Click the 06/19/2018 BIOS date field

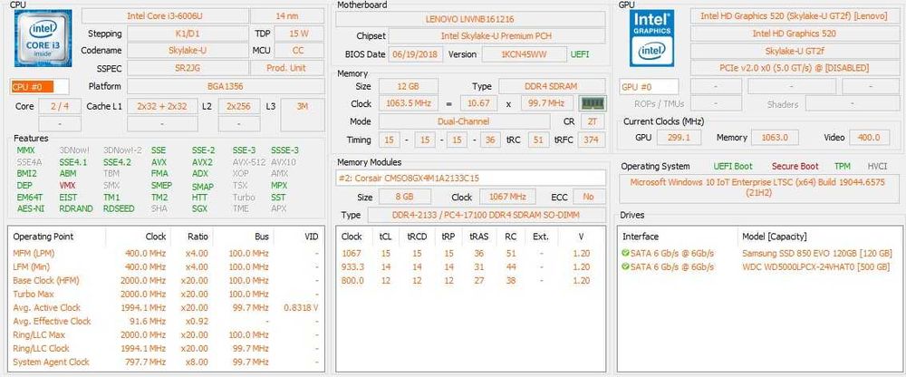coord(416,54)
